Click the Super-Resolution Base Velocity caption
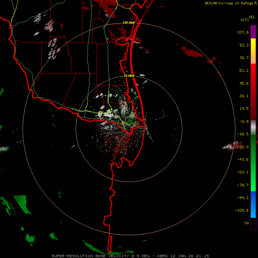 coord(130,256)
